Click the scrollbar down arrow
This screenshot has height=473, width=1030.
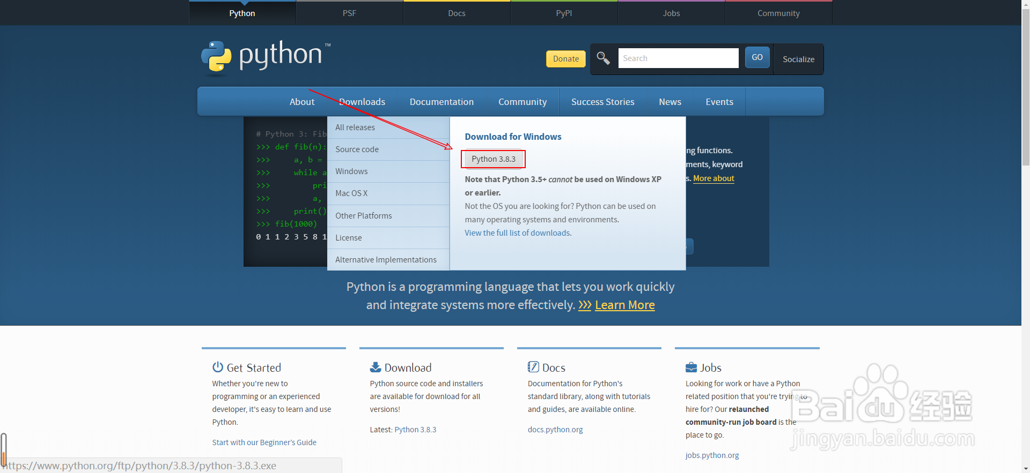point(1026,469)
